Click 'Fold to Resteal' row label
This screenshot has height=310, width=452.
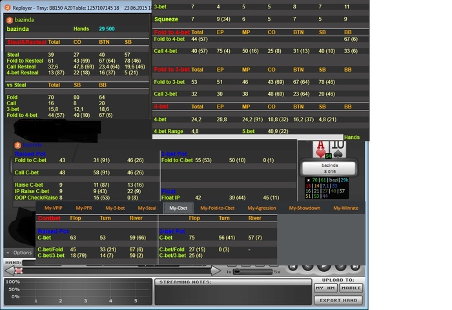click(25, 61)
